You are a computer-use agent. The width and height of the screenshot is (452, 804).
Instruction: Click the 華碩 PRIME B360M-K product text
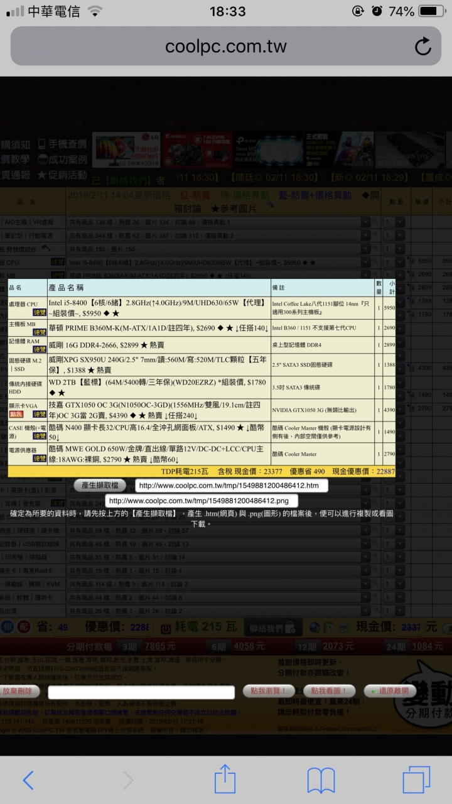tap(159, 328)
